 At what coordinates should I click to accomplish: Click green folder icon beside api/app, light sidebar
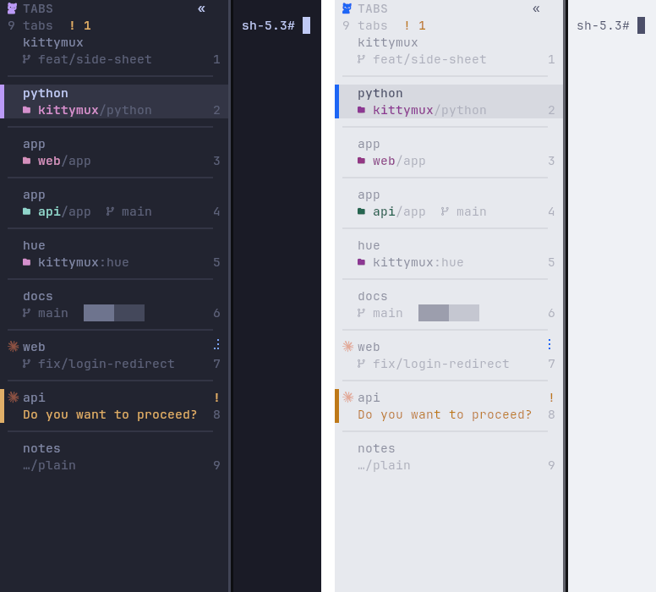(x=361, y=211)
